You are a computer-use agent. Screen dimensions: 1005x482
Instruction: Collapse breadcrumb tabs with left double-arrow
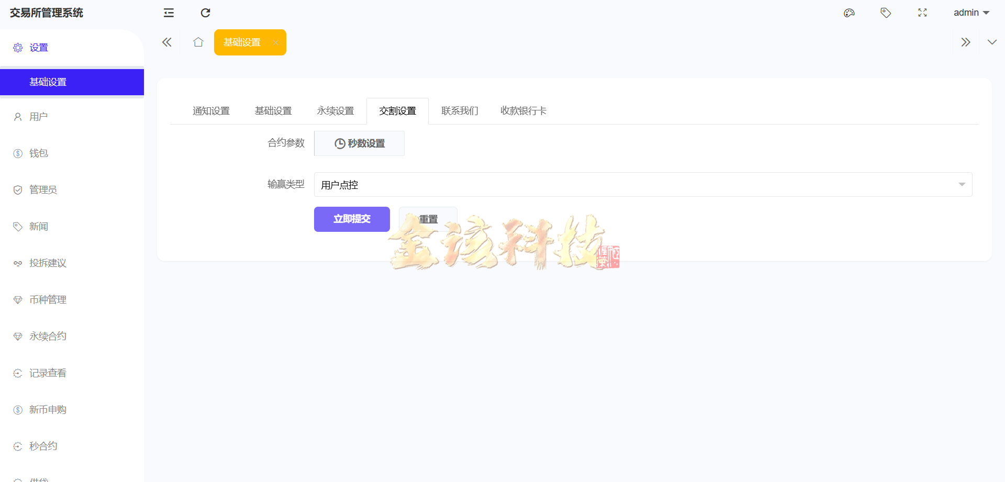pyautogui.click(x=166, y=42)
